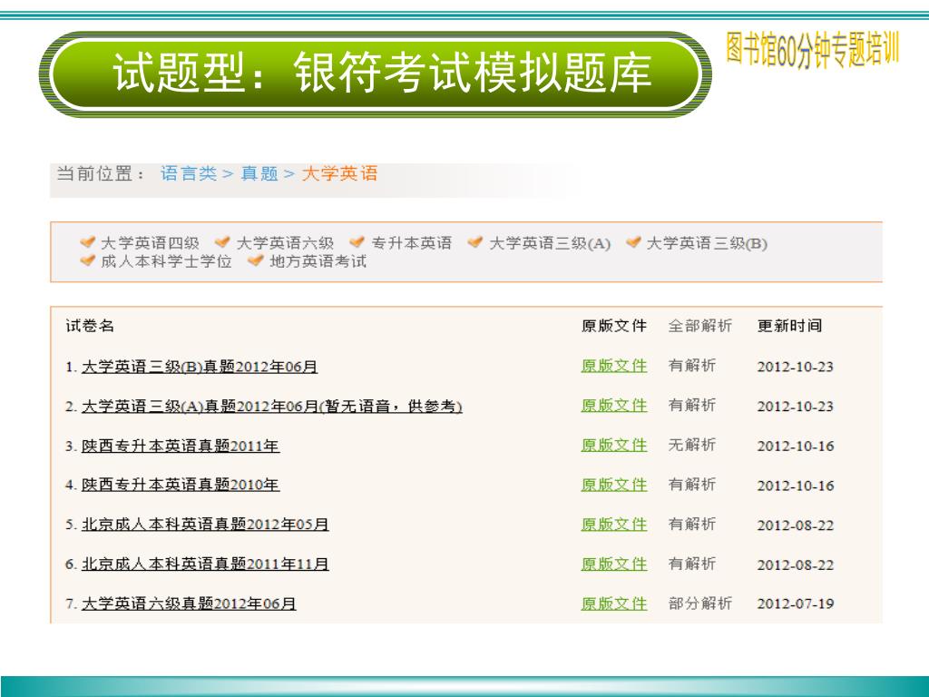Click 原版文件 link for 陕西专升本2011年 row
This screenshot has height=697, width=929.
tap(614, 446)
